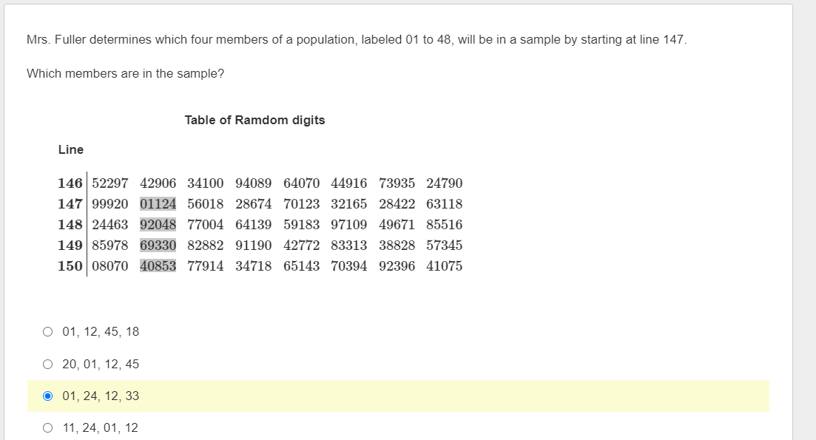Click the line number 147 row label

(x=70, y=204)
